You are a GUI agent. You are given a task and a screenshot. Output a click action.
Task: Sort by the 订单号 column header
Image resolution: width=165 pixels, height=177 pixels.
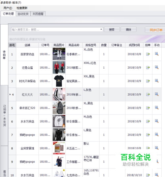point(45,45)
